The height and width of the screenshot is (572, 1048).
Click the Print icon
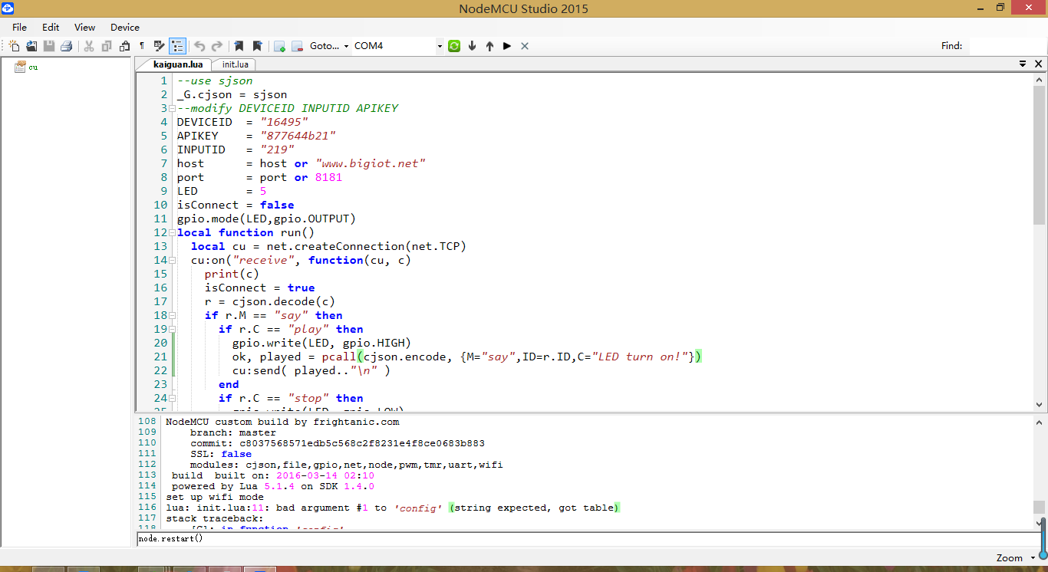[x=67, y=46]
